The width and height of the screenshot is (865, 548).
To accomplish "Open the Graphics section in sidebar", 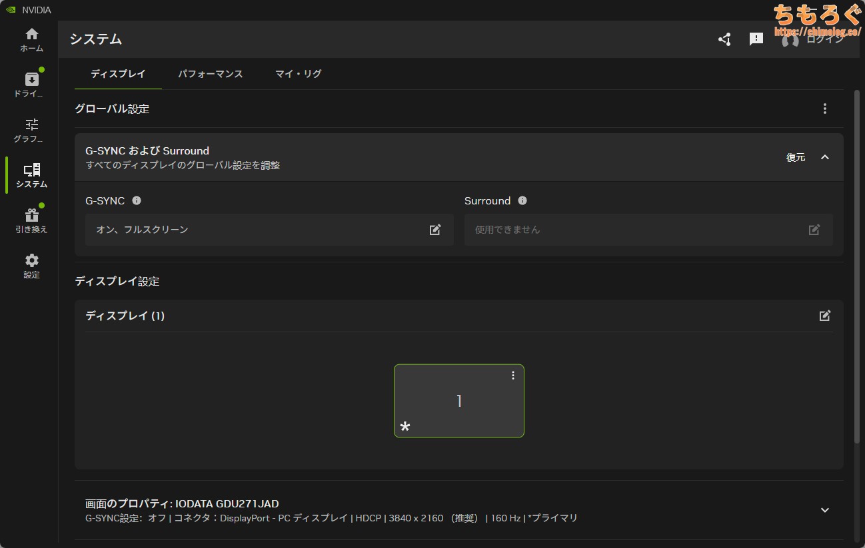I will tap(31, 130).
